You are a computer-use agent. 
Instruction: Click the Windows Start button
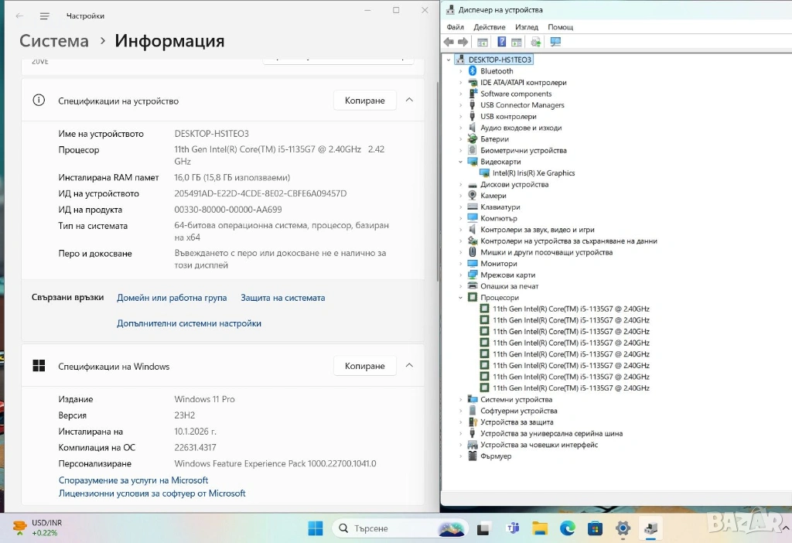point(316,529)
